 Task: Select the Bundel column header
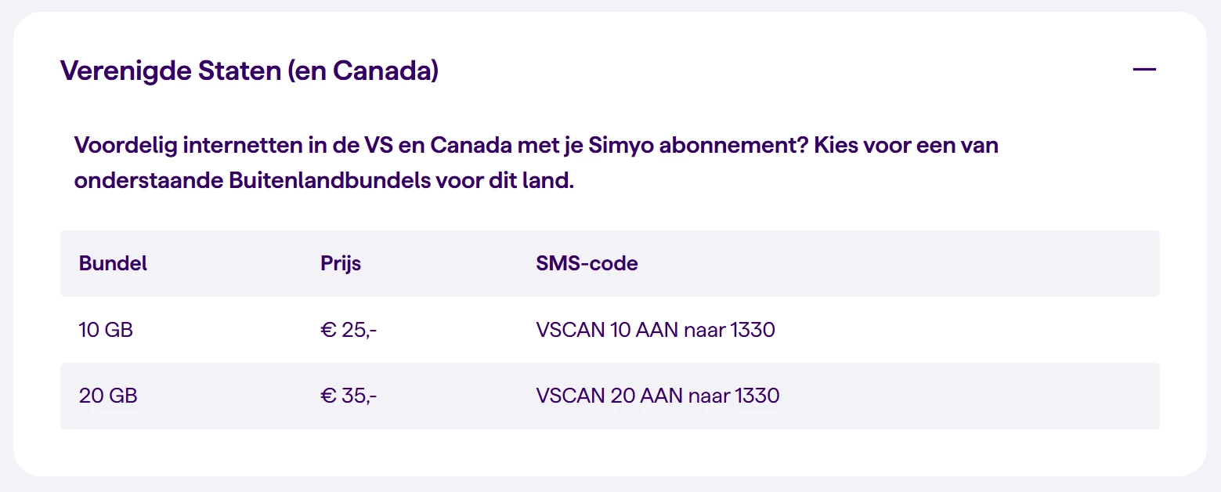click(113, 263)
